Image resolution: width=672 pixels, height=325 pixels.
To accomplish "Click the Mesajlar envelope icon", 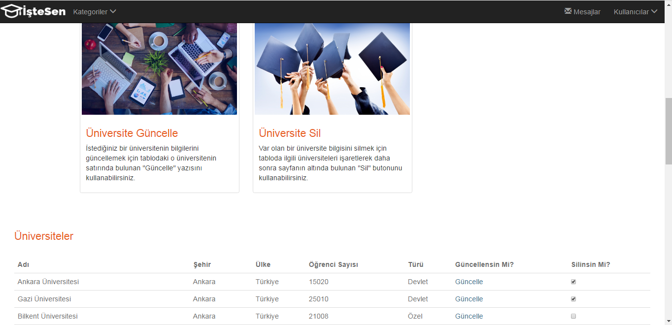I will 568,11.
